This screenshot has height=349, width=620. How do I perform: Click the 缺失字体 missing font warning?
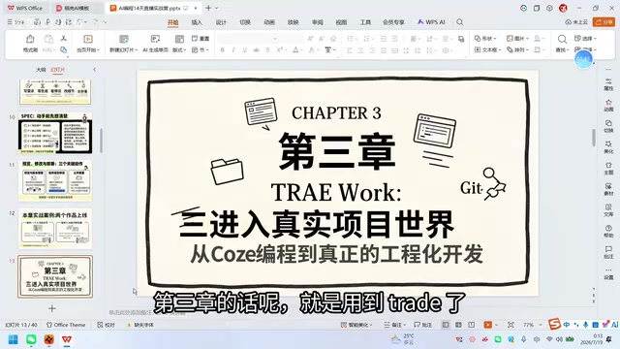point(140,325)
